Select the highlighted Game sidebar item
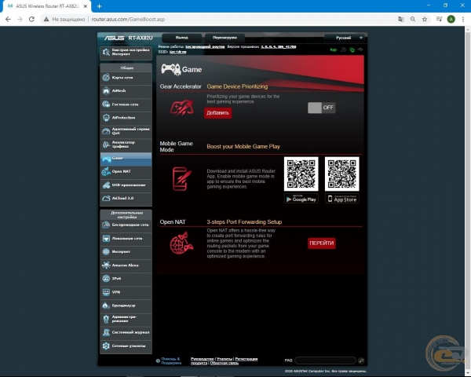The width and height of the screenshot is (471, 377). 126,159
